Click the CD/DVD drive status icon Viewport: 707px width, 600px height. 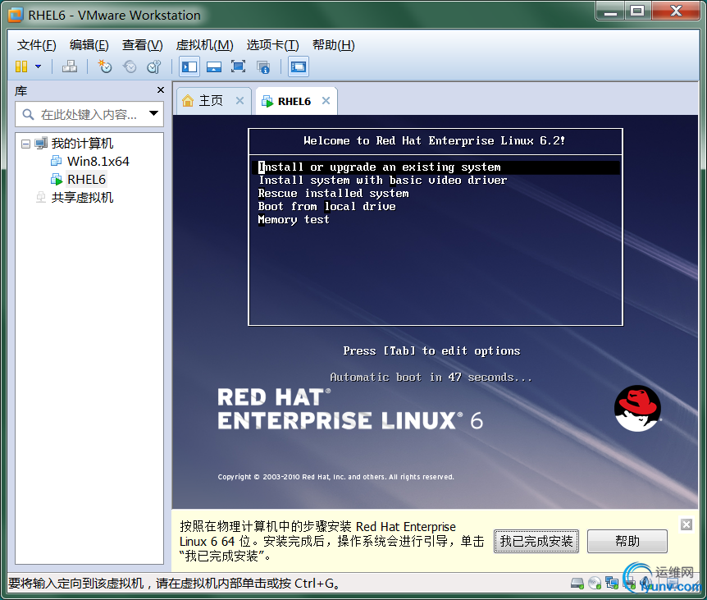pyautogui.click(x=595, y=584)
